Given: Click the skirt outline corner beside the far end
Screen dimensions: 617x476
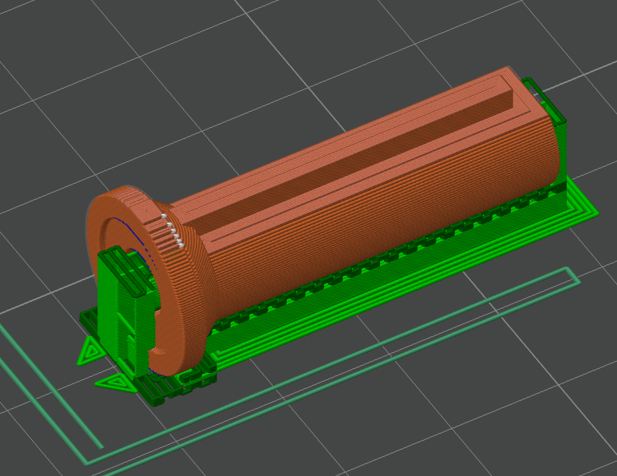Looking at the screenshot, I should click(x=572, y=274).
